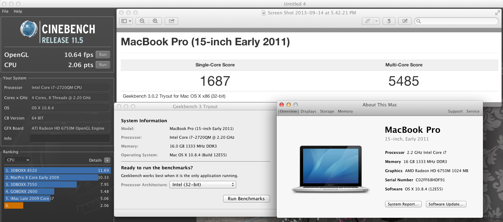Switch to Memory tab
Image resolution: width=503 pixels, height=222 pixels.
(x=345, y=111)
